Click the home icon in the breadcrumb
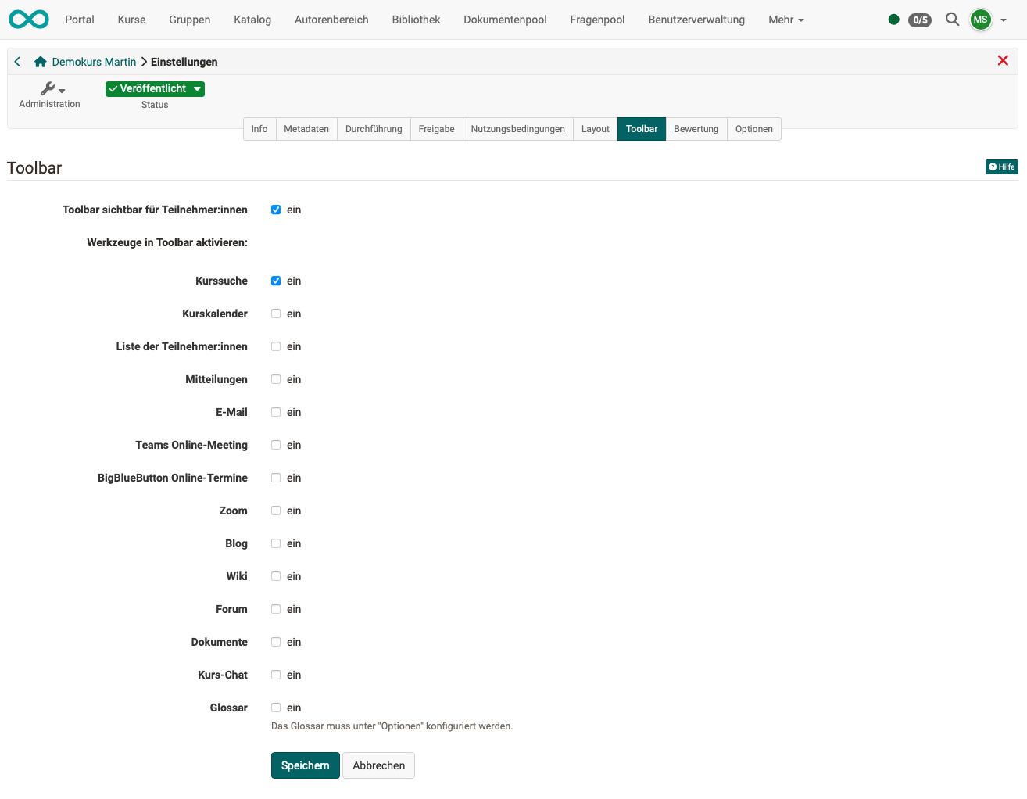This screenshot has height=799, width=1027. [40, 61]
